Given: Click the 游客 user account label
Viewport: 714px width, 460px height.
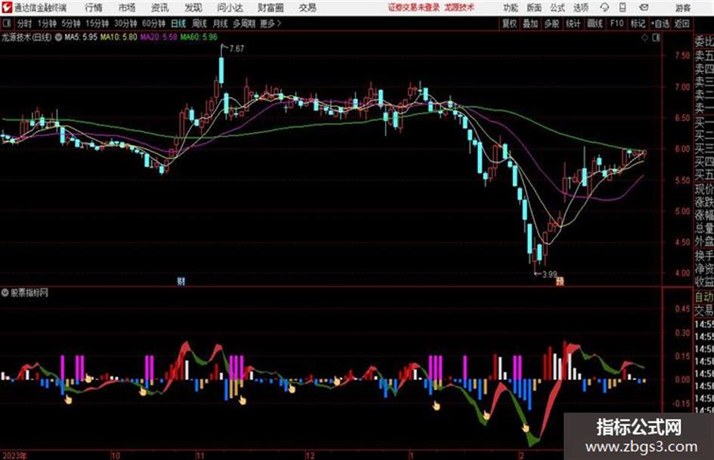Looking at the screenshot, I should pyautogui.click(x=683, y=8).
